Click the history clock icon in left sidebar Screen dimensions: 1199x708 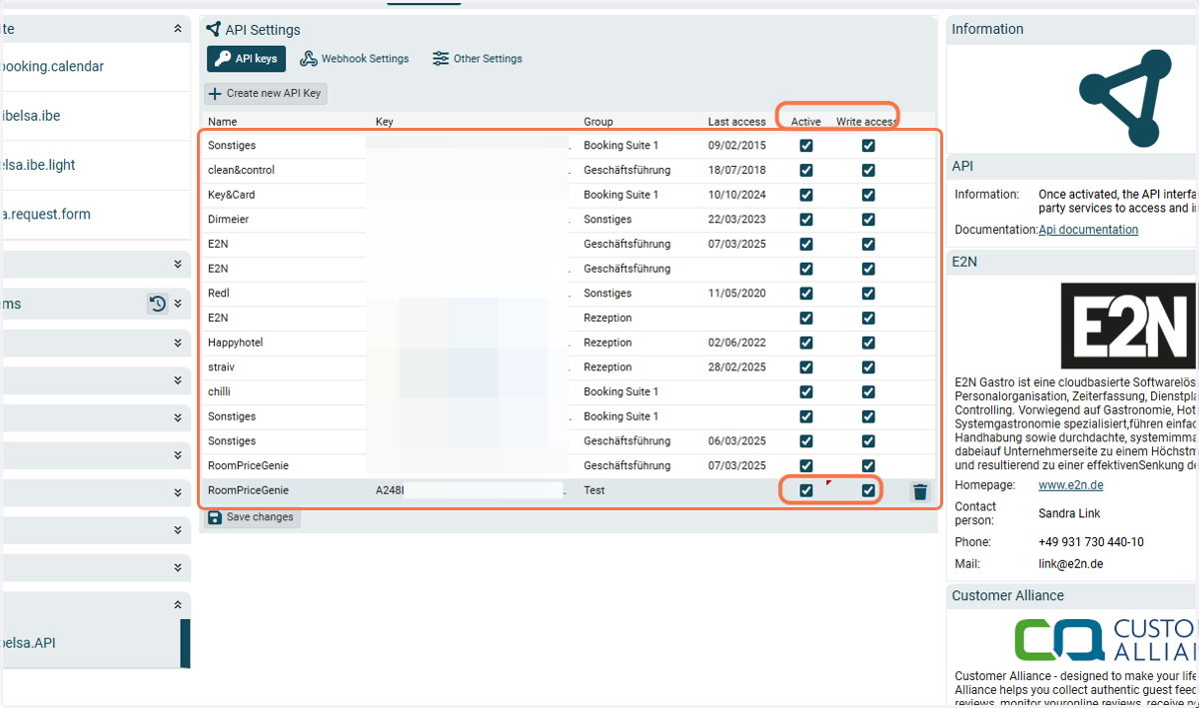click(158, 304)
